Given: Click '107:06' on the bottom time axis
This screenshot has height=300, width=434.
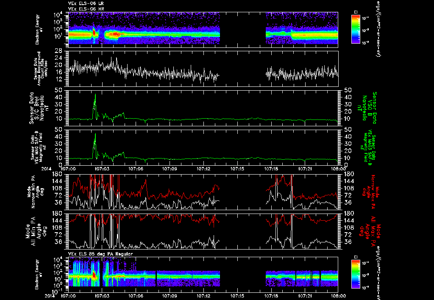Looking at the screenshot, I should [136, 296].
